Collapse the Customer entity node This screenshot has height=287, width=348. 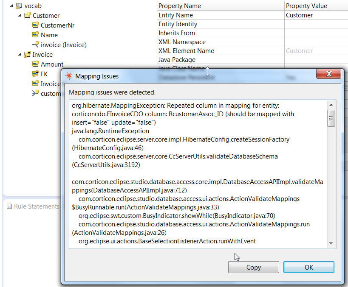tap(20, 16)
